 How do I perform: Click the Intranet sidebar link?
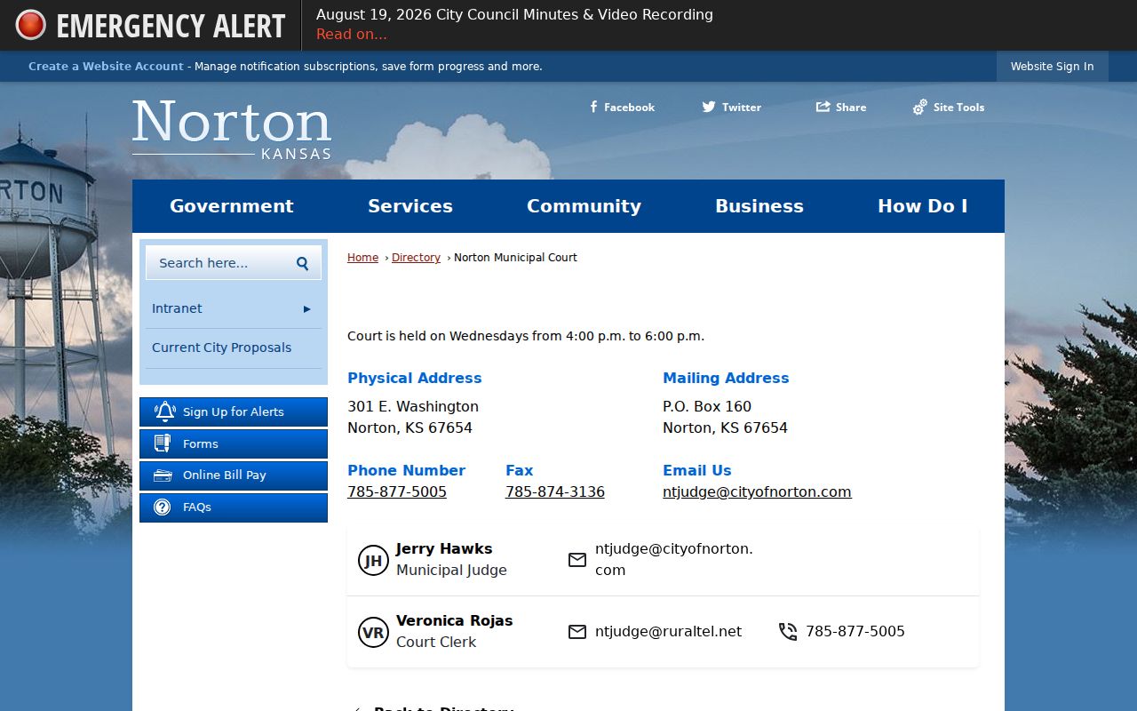(x=177, y=308)
